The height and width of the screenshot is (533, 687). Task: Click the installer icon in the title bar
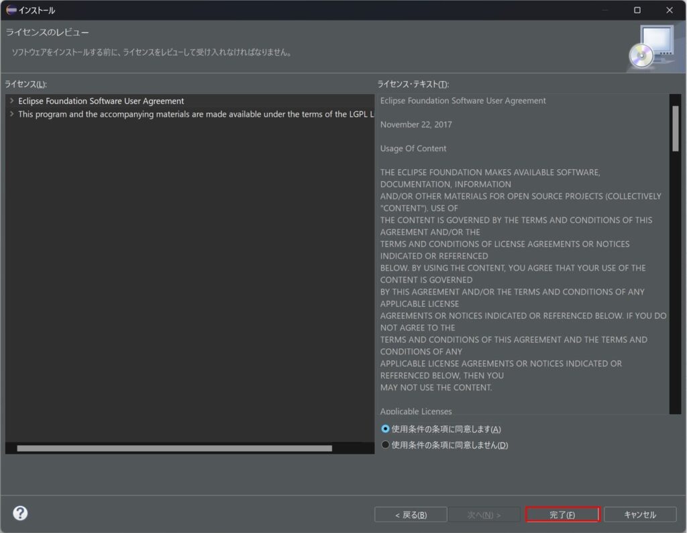tap(11, 10)
